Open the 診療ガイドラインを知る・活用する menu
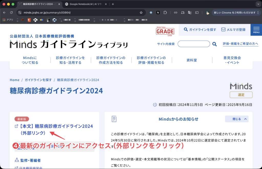This screenshot has height=169, width=262. coord(70,60)
